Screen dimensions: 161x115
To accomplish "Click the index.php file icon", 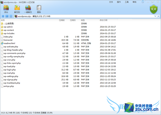I will [x=2, y=37].
